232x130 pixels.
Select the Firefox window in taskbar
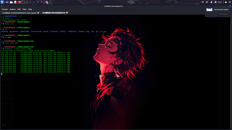[x=47, y=2]
